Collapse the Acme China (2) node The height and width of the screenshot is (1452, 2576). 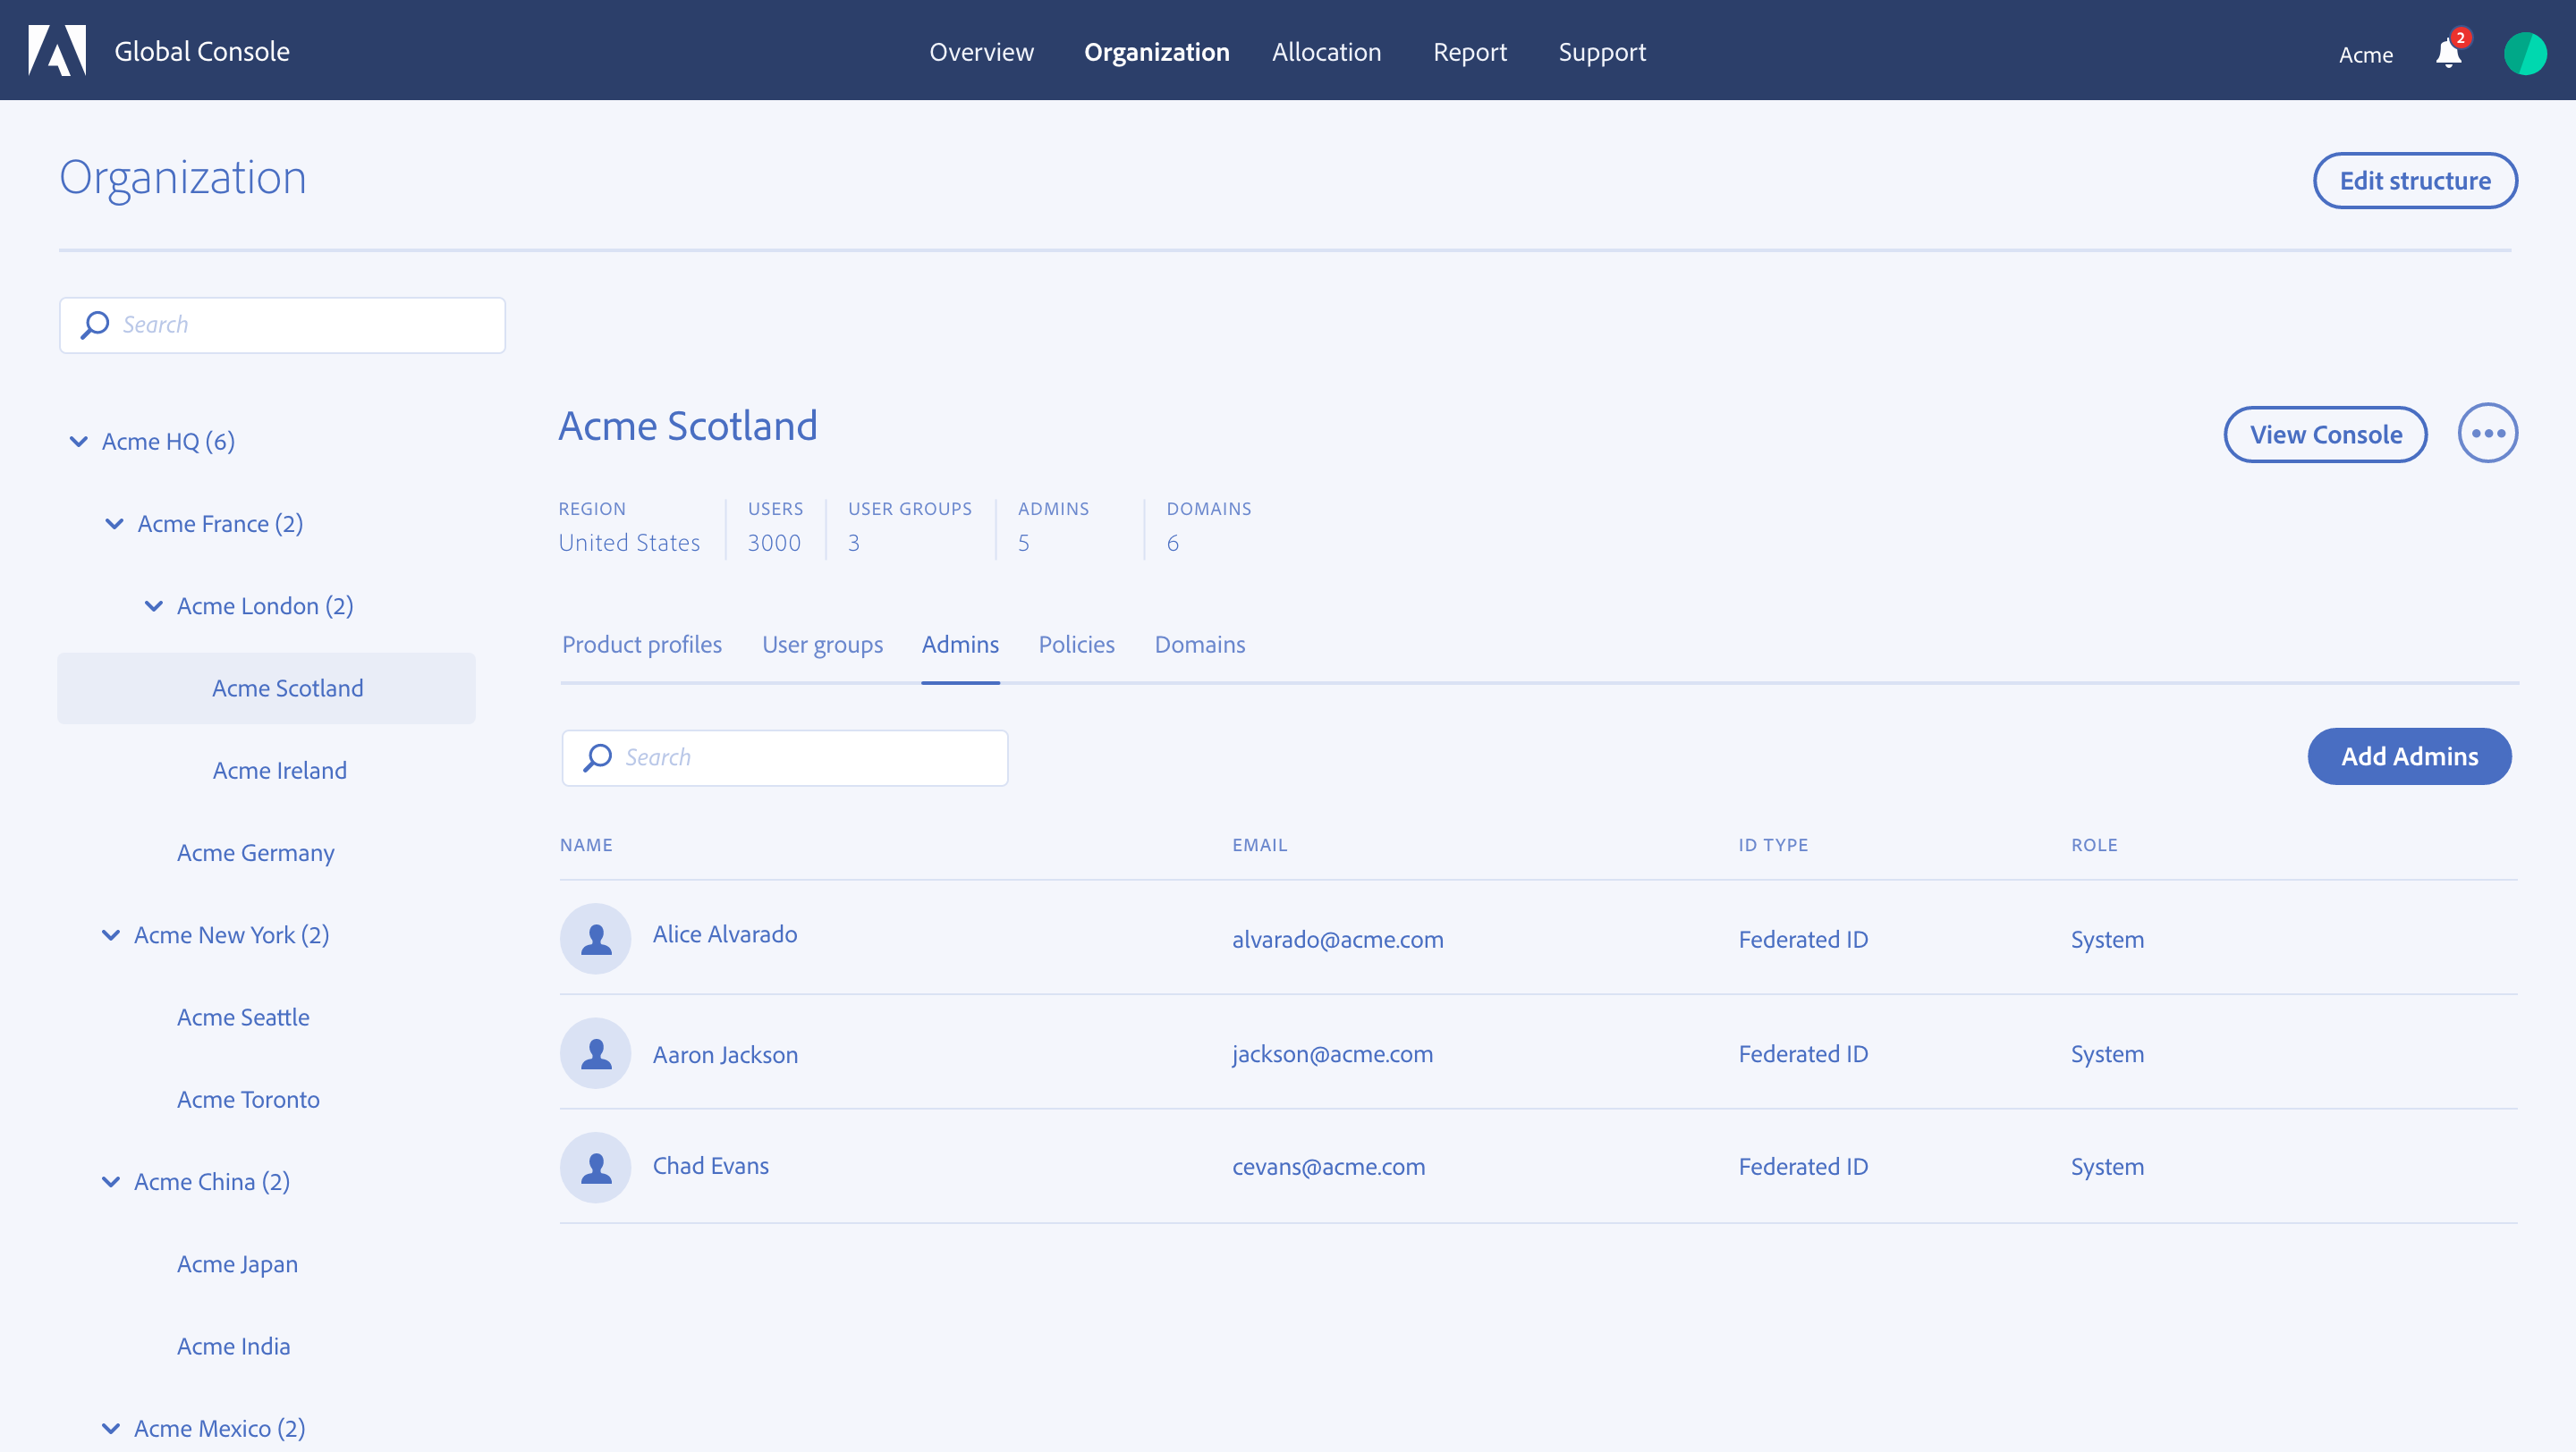tap(111, 1181)
